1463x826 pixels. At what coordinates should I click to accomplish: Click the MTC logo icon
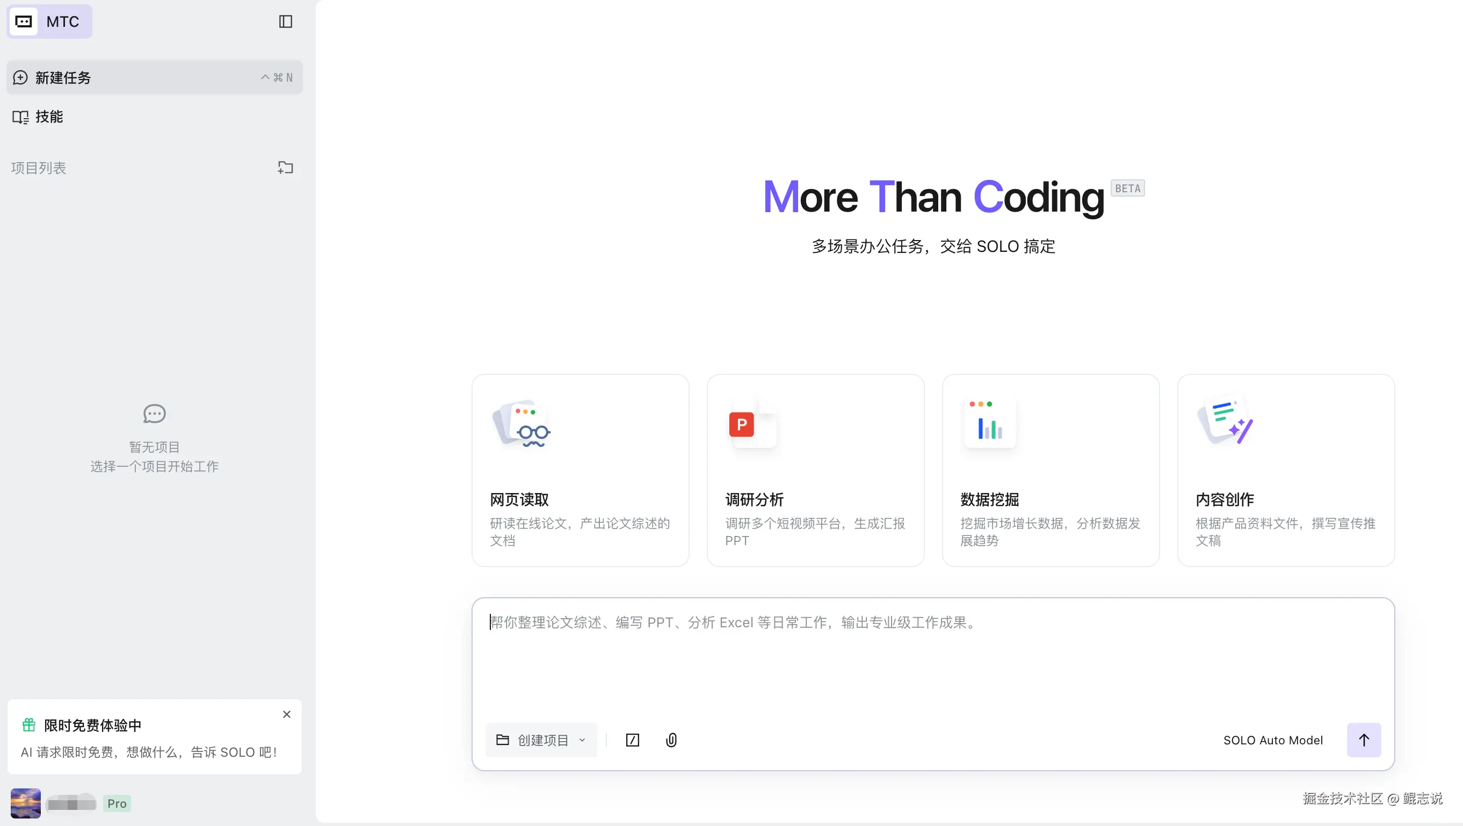pos(23,21)
